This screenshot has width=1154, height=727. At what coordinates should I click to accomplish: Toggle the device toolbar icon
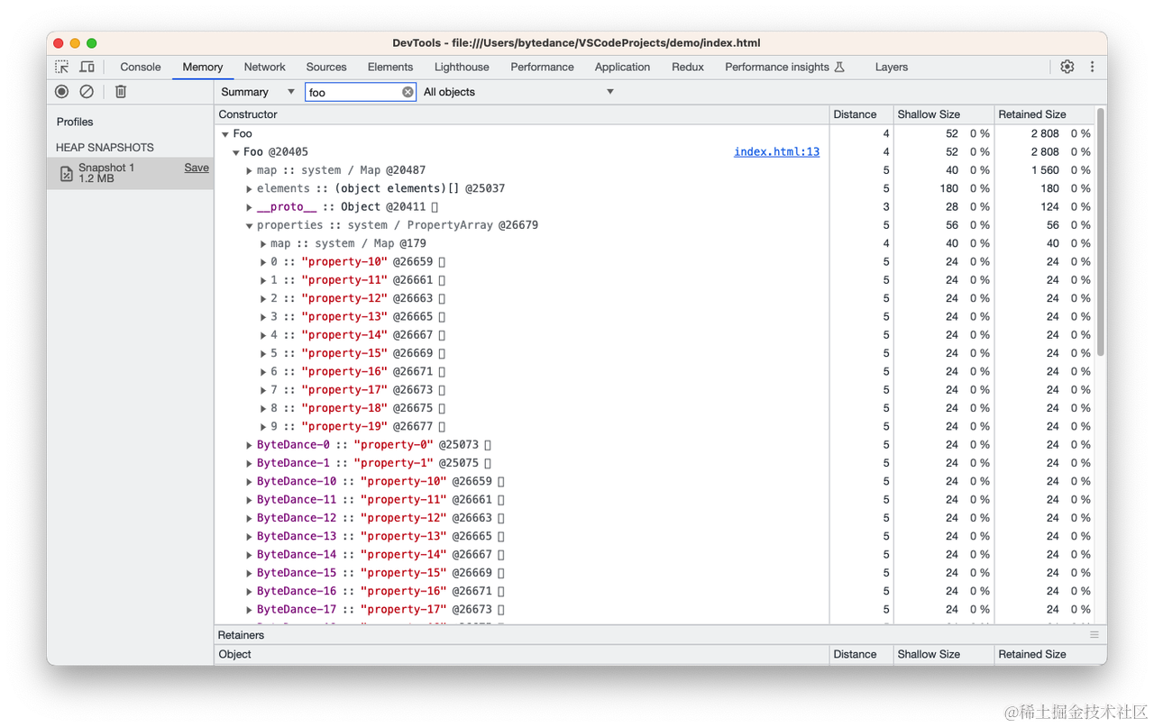click(87, 67)
